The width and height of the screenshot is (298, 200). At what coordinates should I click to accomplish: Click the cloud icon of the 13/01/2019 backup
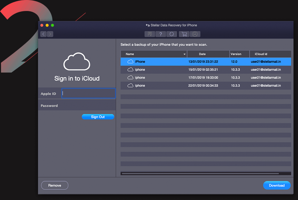click(130, 62)
